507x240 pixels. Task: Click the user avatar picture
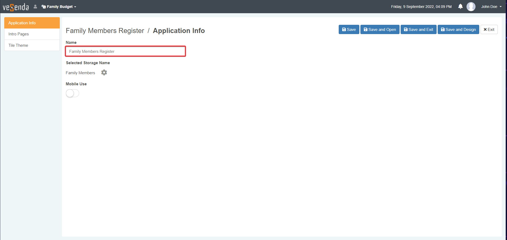pos(471,7)
